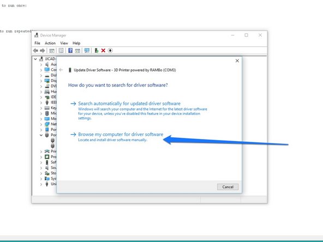Viewport: 323px width, 242px height.
Task: Click the action pane toolbar icon beside Help
Action: 77,50
